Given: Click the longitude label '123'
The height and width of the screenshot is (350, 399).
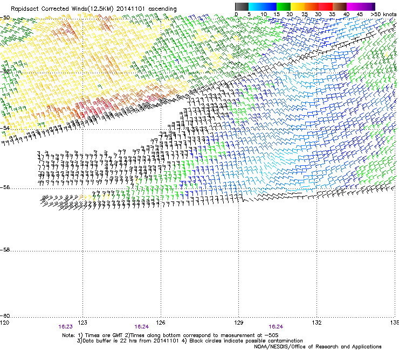Looking at the screenshot, I should tap(82, 323).
